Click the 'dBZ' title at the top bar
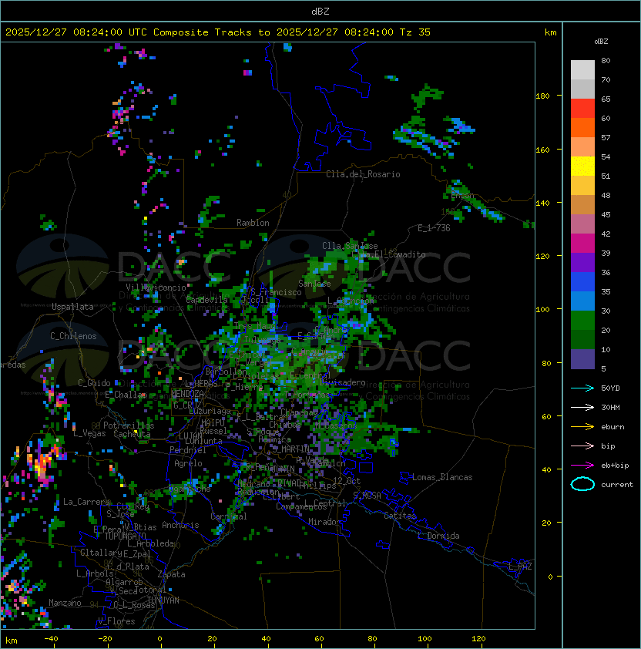 [320, 11]
